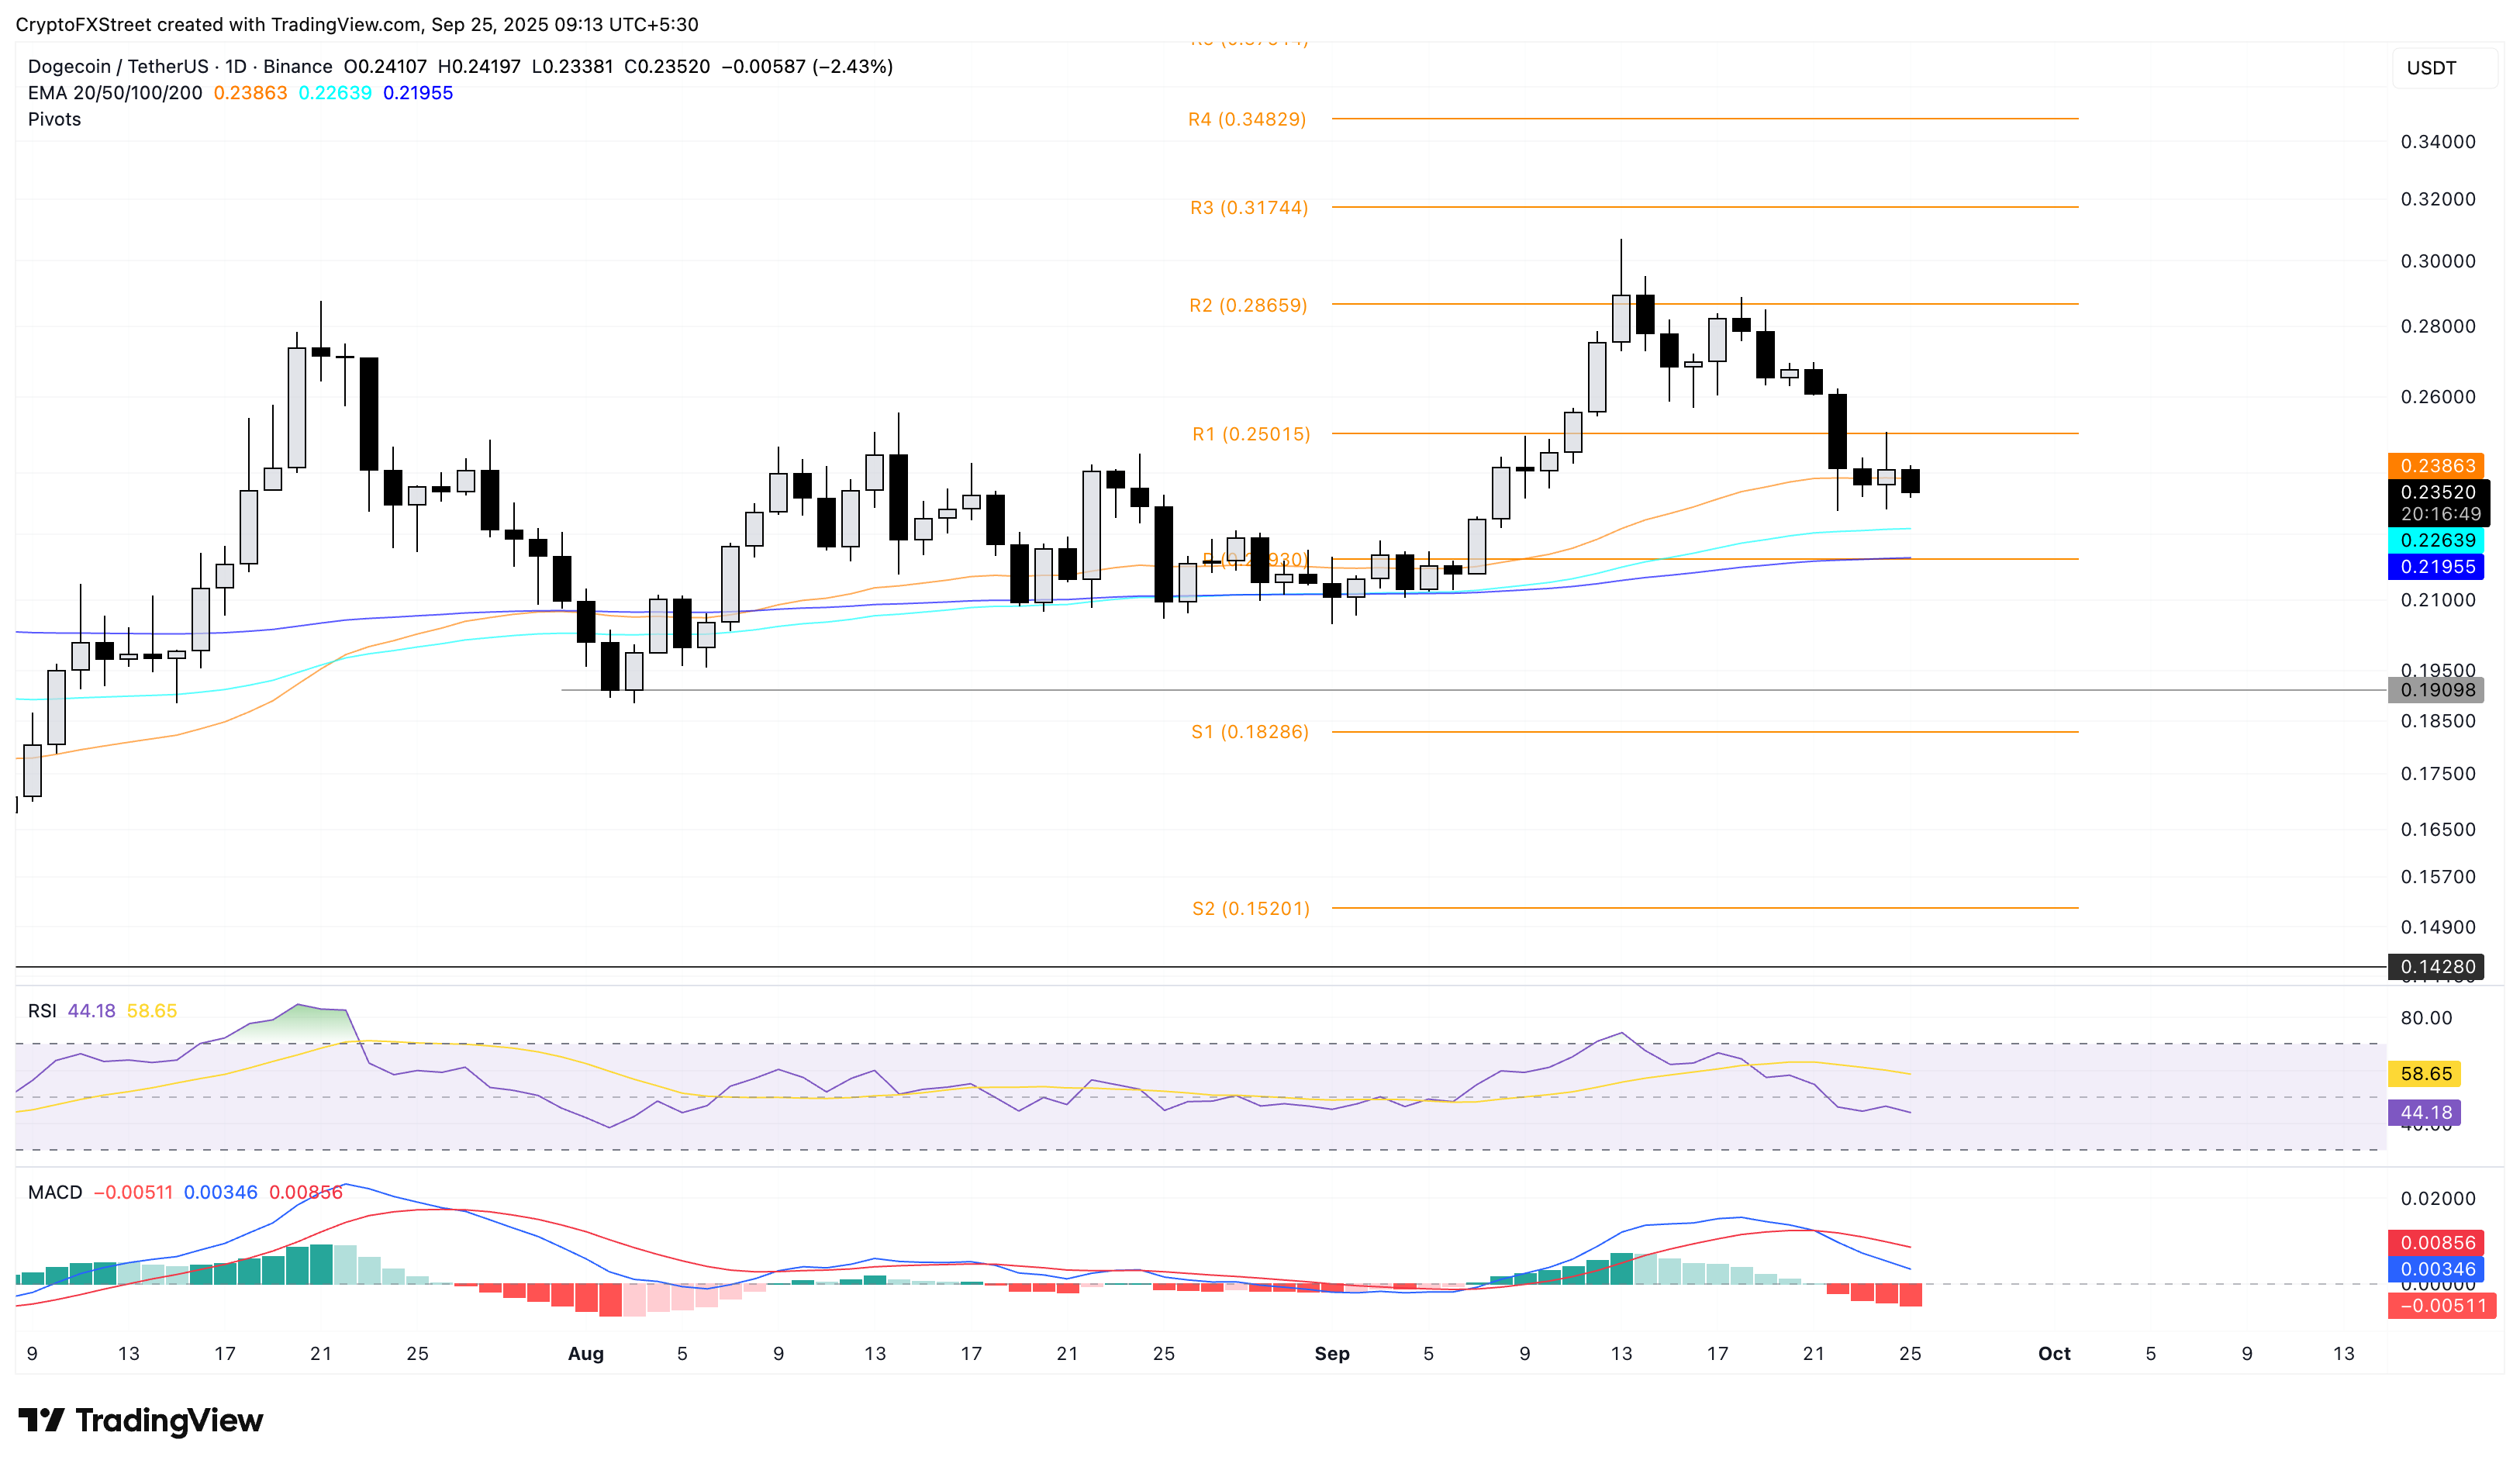Click the gray 0.19098 horizontal line tag
The width and height of the screenshot is (2520, 1467).
pos(2437,690)
